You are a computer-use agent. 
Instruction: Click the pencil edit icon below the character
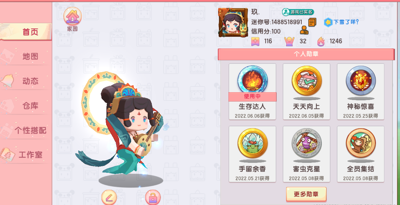point(109,197)
